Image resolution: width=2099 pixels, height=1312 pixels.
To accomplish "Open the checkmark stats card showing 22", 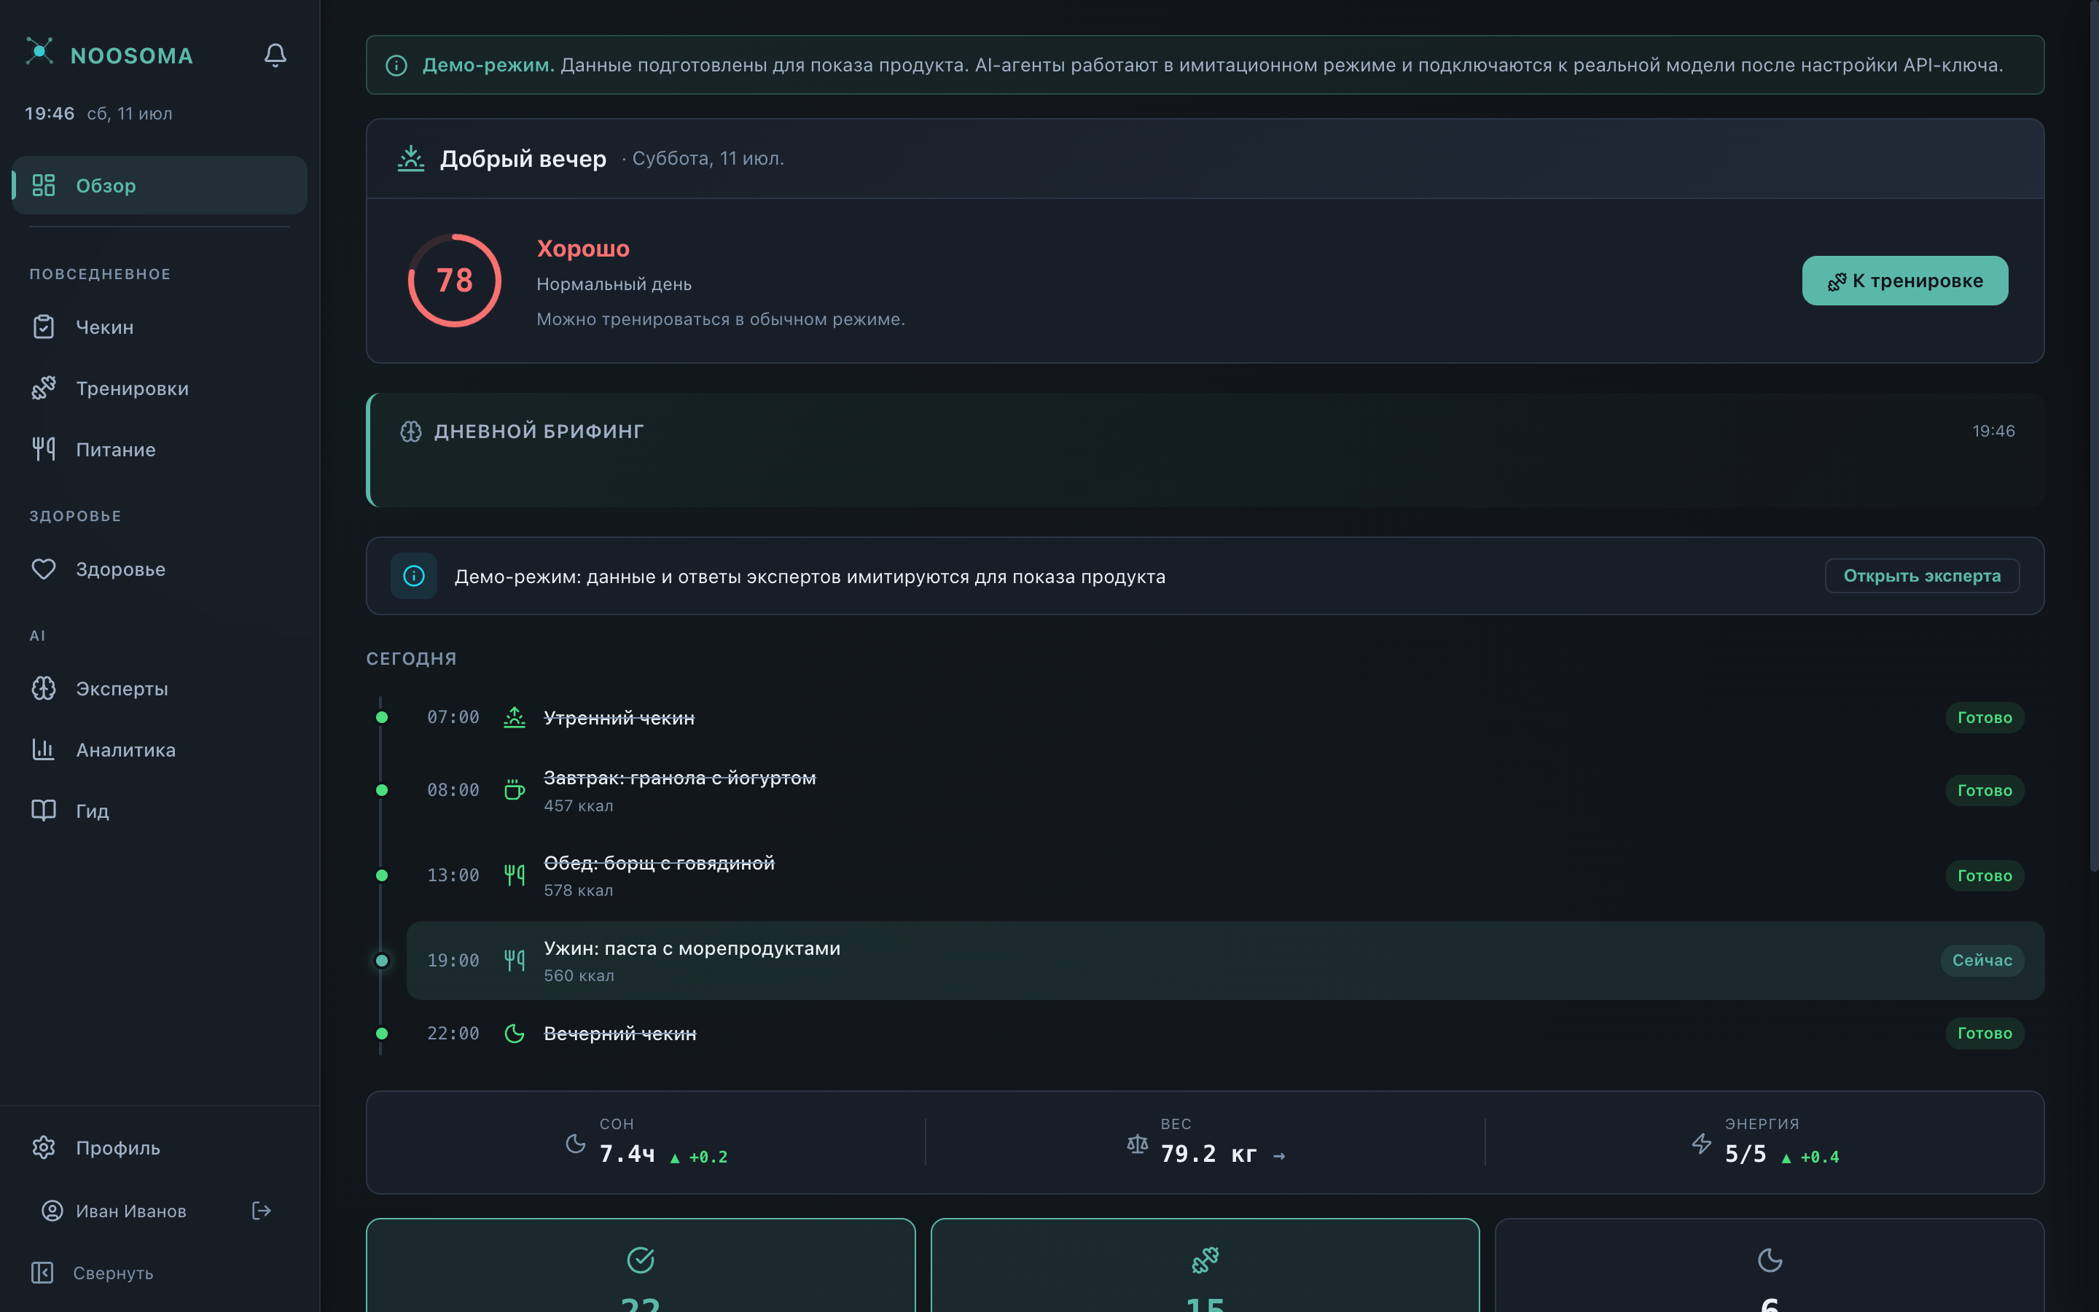I will point(640,1266).
